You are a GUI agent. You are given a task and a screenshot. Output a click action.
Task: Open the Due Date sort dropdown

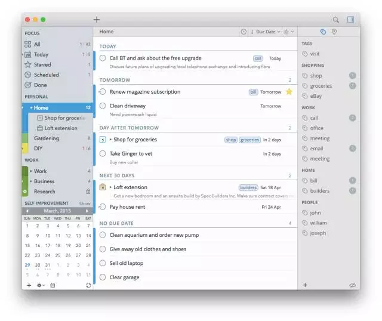265,32
